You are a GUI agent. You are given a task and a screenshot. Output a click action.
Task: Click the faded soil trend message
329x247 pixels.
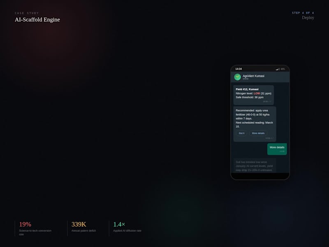255,166
